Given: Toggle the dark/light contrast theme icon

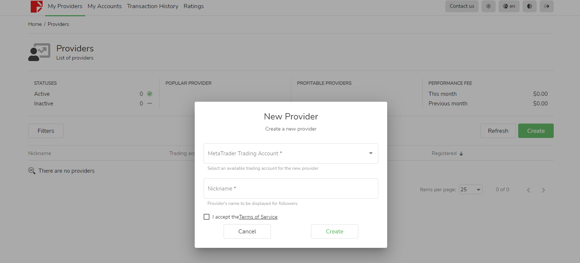Looking at the screenshot, I should coord(529,6).
